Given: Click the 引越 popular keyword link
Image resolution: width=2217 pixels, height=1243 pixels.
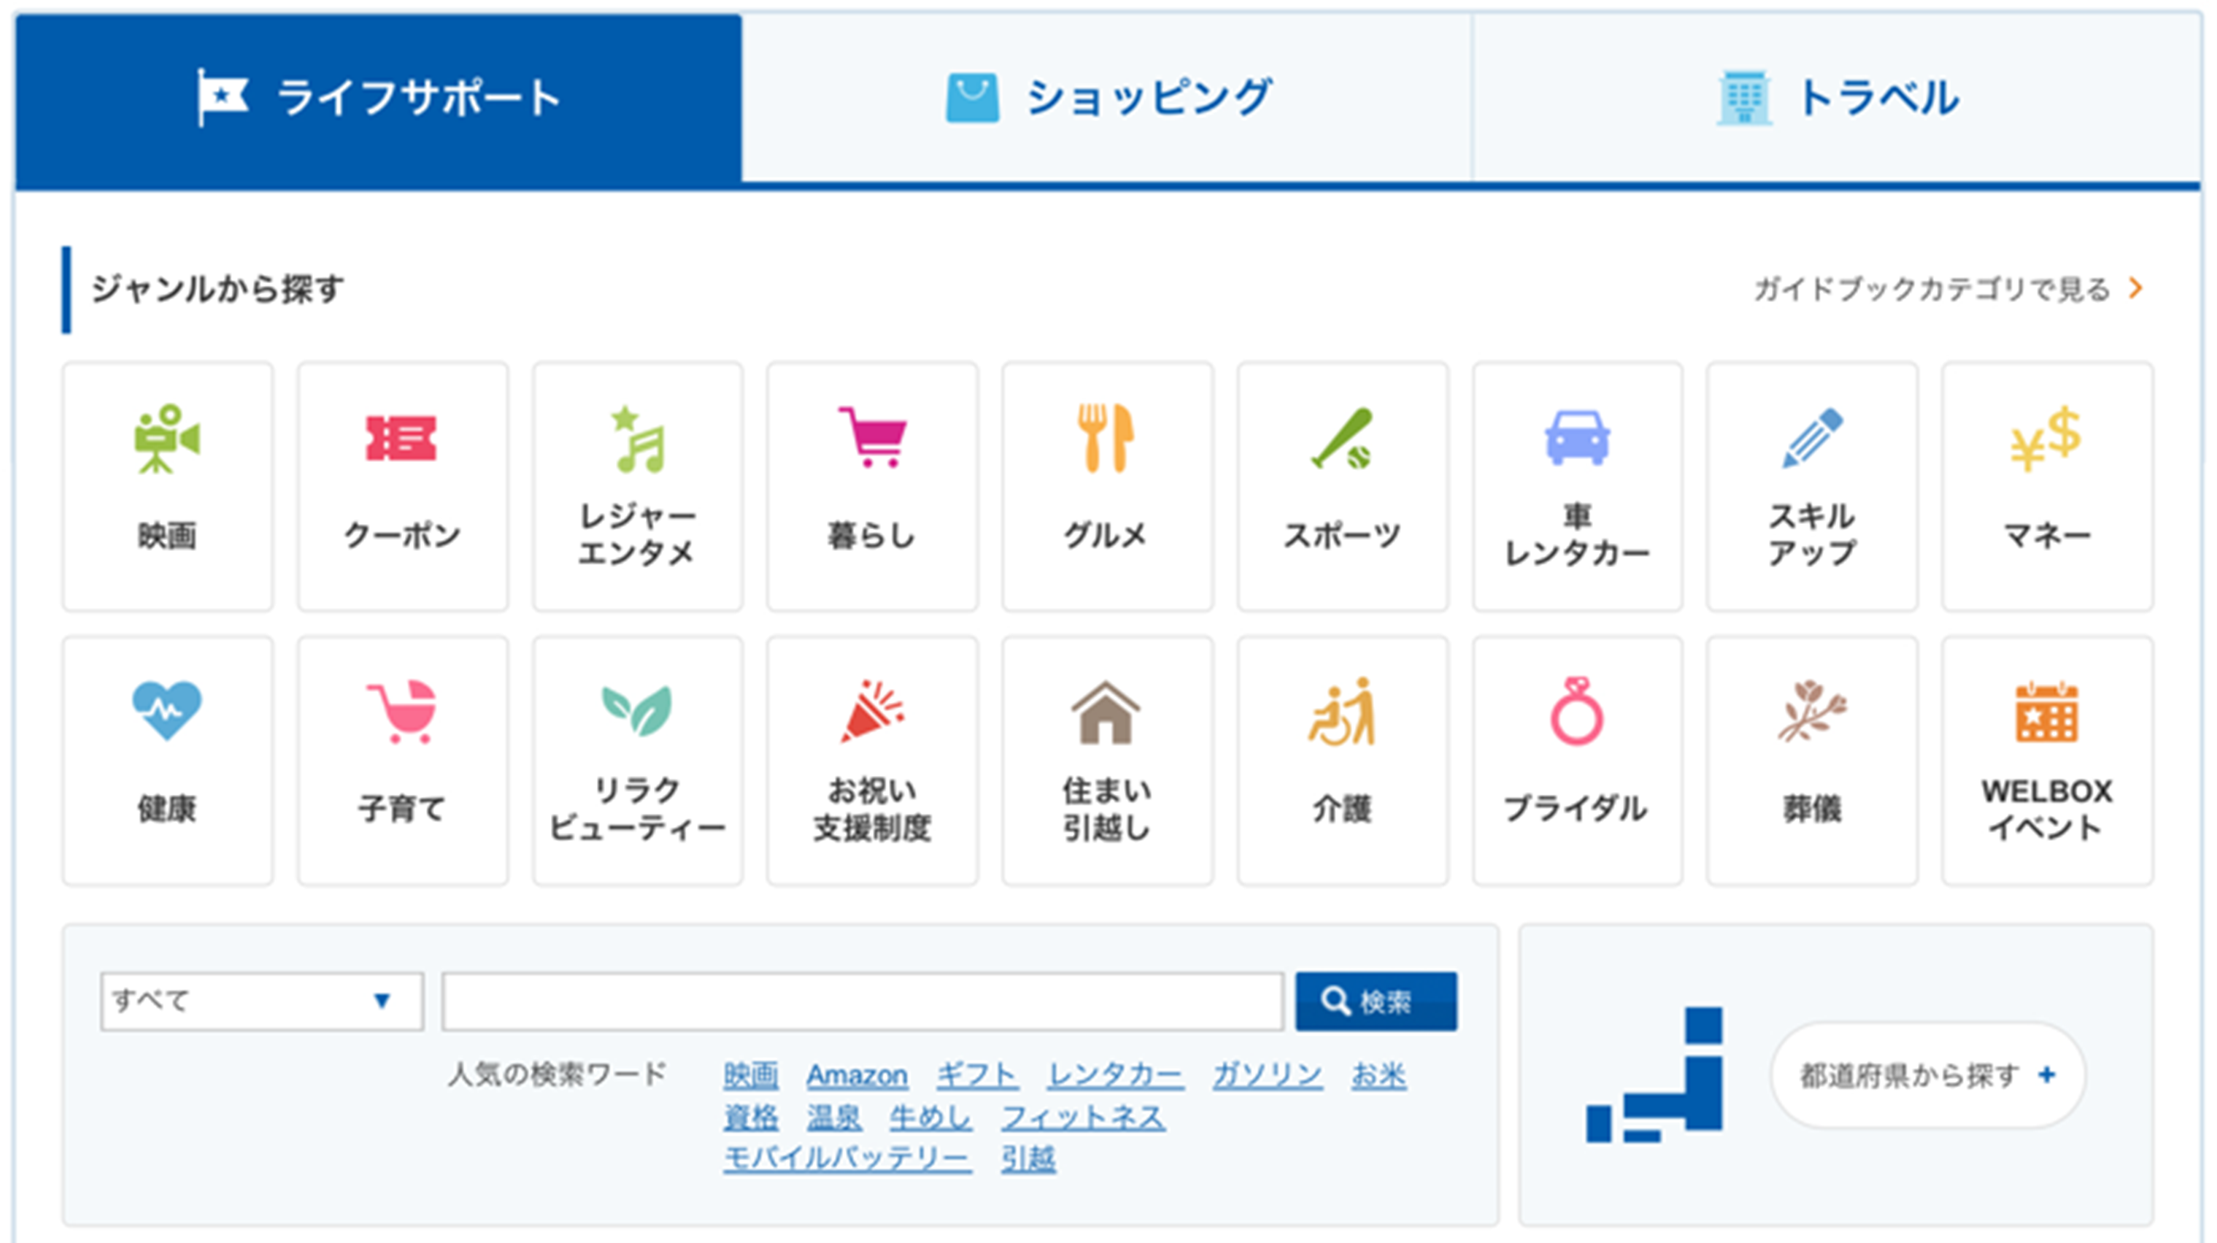Looking at the screenshot, I should pyautogui.click(x=1028, y=1158).
